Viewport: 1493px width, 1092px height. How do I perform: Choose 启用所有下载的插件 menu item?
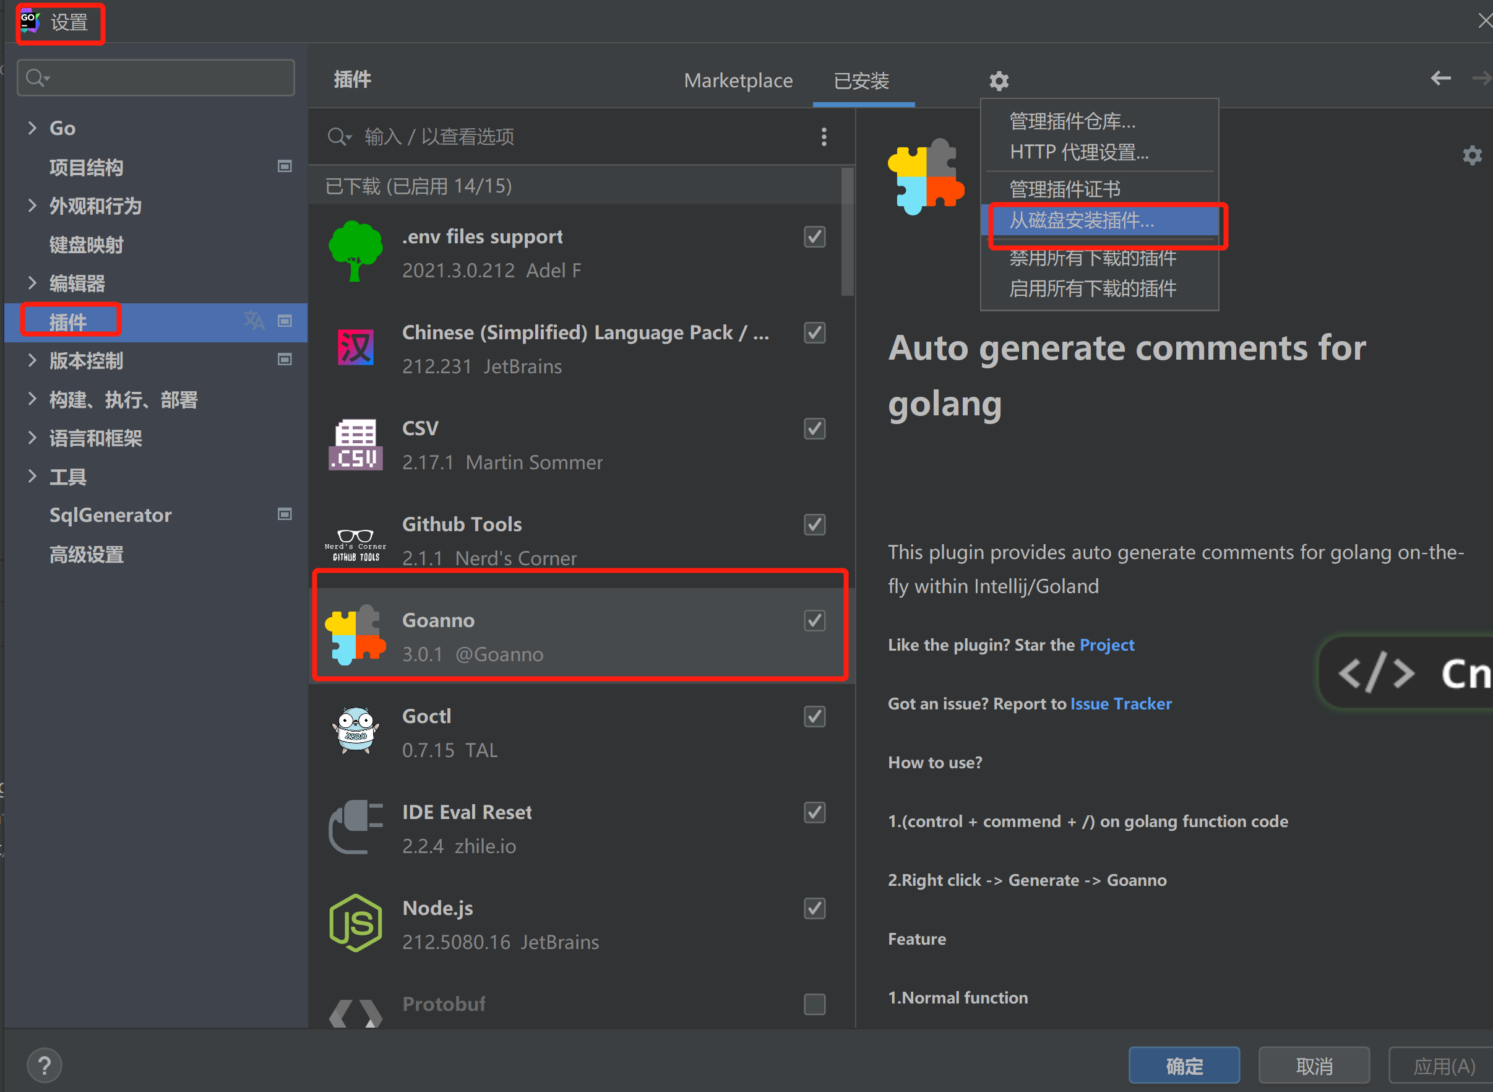click(1099, 288)
